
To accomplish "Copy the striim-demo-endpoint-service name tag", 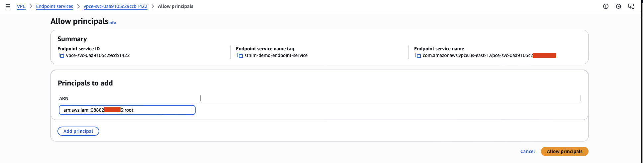I will [x=240, y=55].
